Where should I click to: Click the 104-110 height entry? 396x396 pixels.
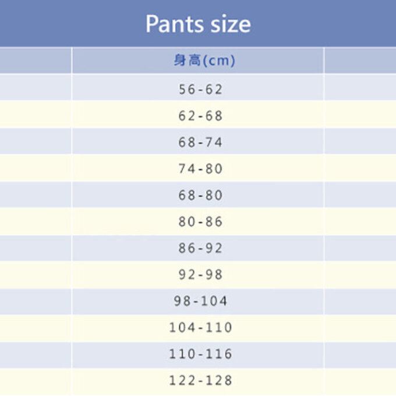tap(200, 328)
